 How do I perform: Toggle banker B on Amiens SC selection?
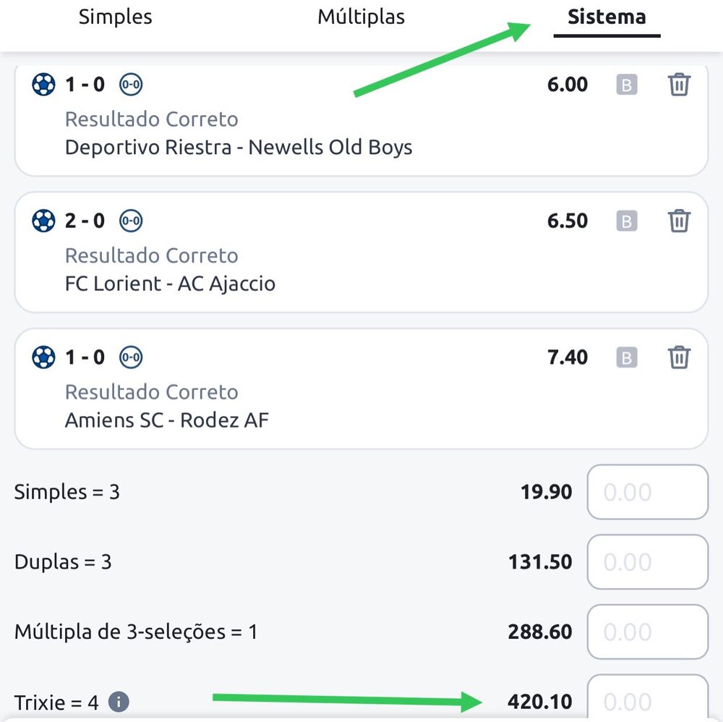626,357
